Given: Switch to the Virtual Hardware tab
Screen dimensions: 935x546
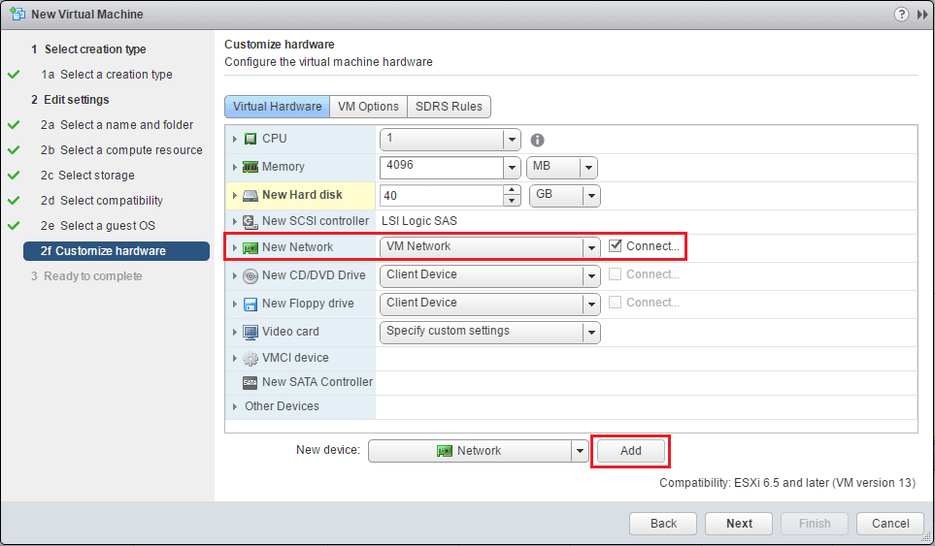Looking at the screenshot, I should coord(277,107).
